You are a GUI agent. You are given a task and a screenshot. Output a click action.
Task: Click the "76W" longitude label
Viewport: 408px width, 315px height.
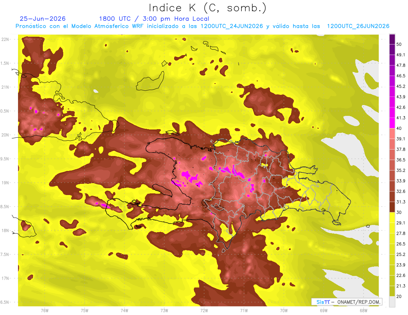(x=45, y=310)
